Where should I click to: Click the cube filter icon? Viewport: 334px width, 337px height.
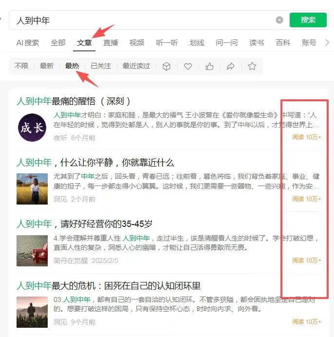pos(167,66)
